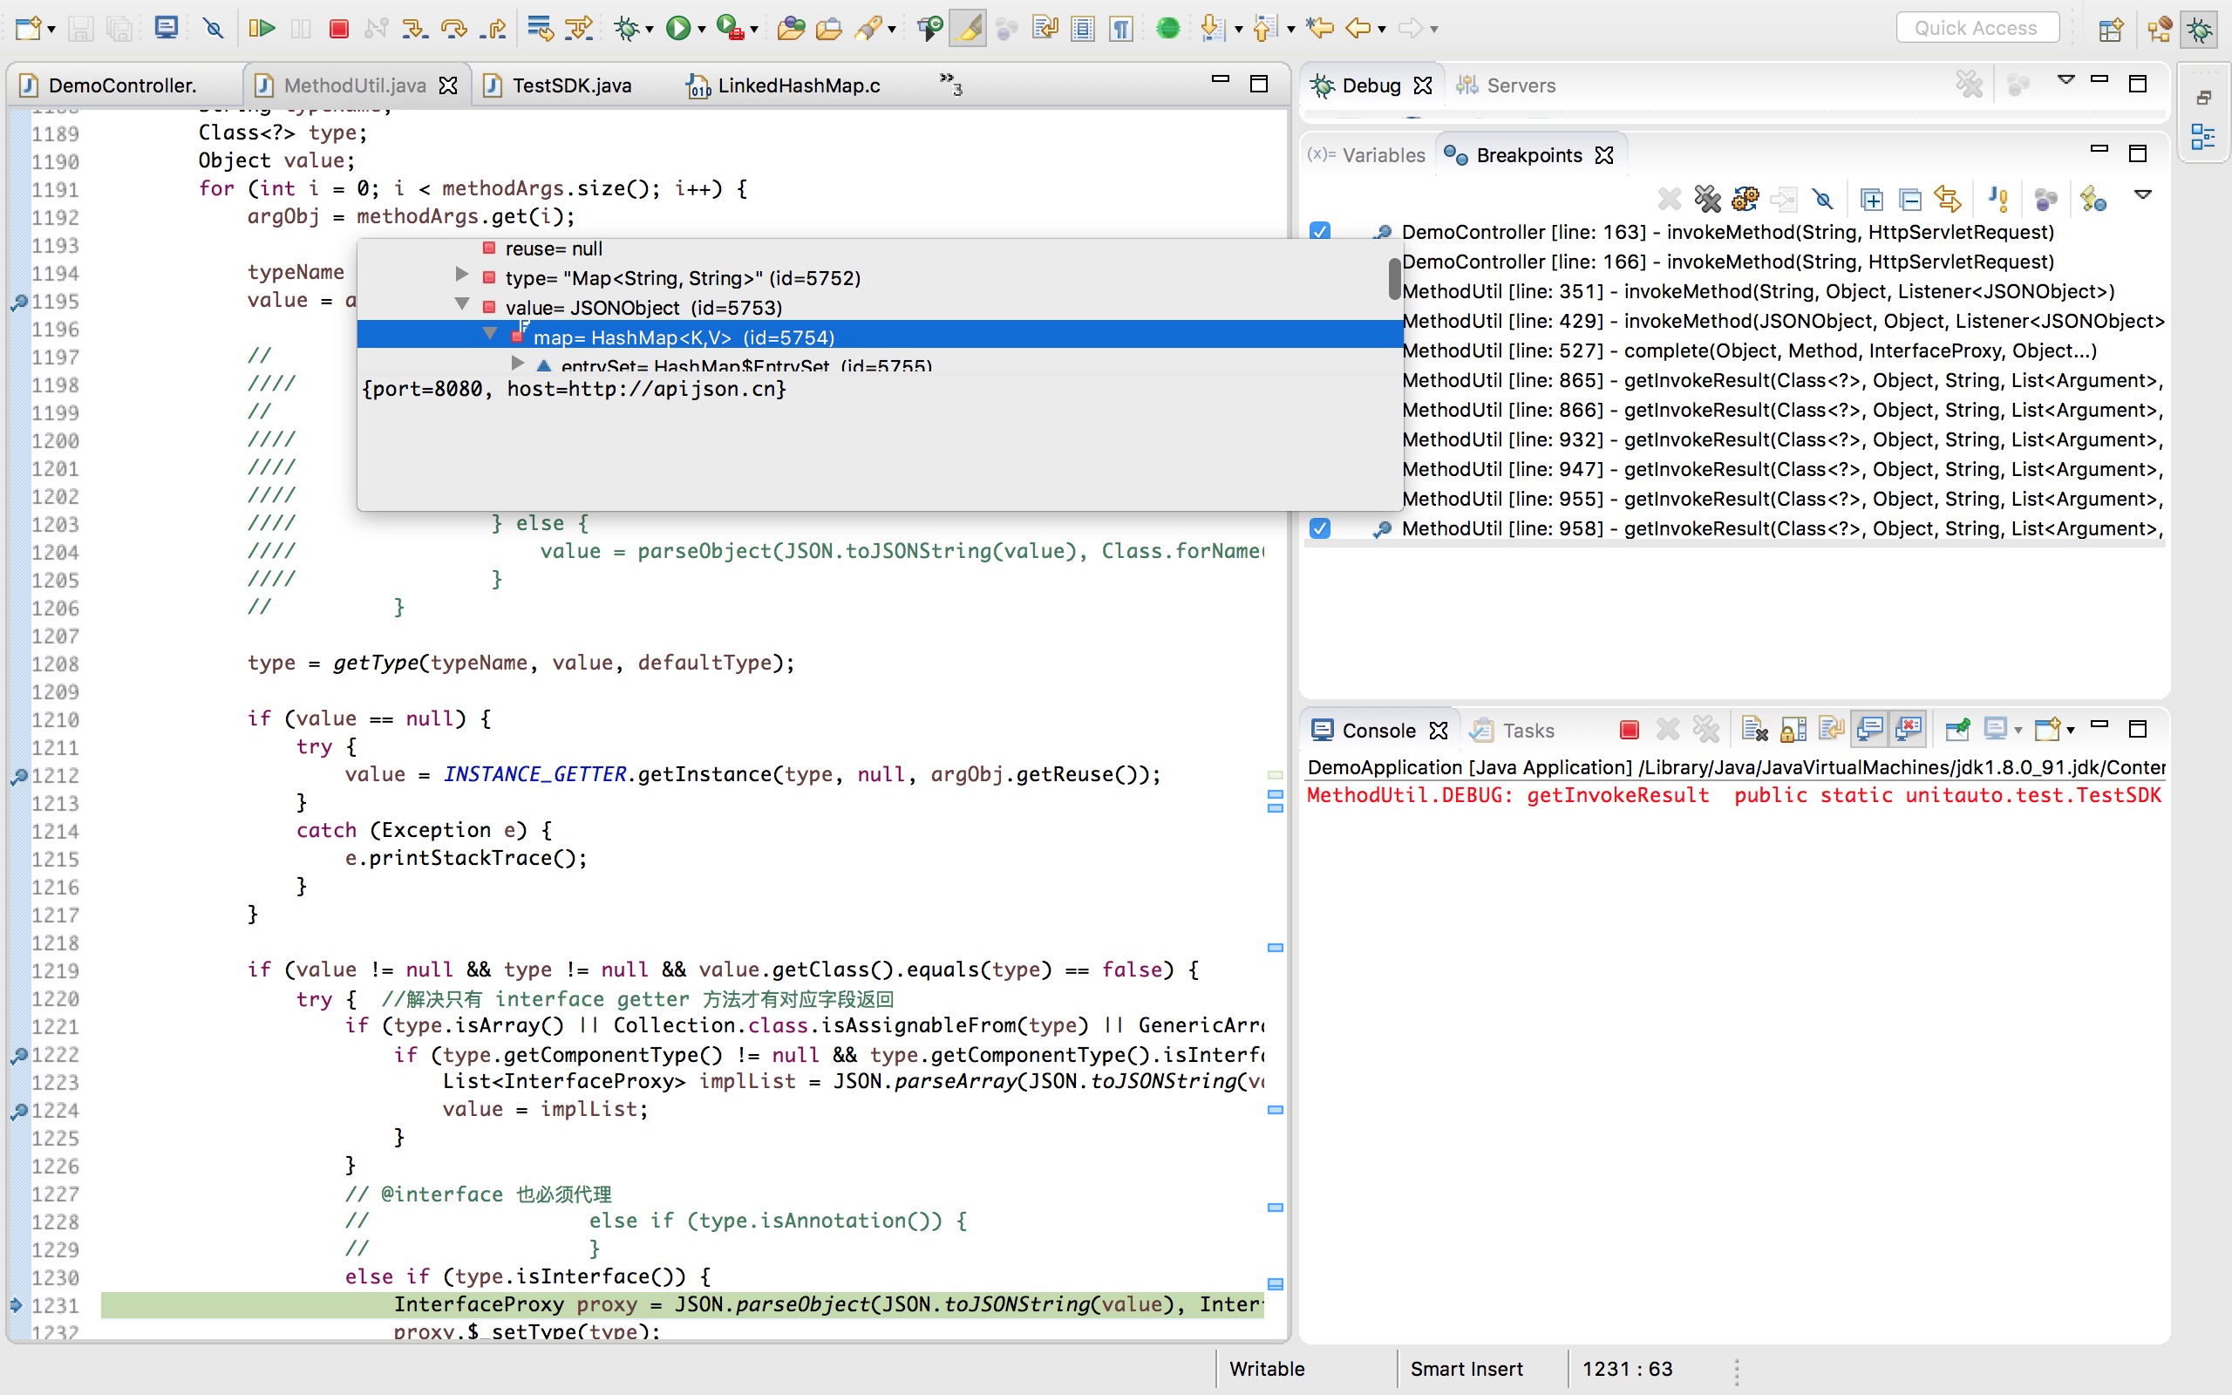Click the Step Return icon
Screen dimensions: 2232x1395
[493, 29]
